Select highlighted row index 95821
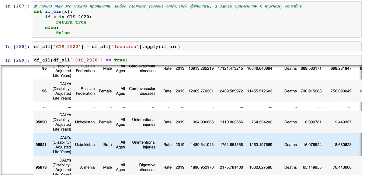Viewport: 365px width, 177px height. point(41,145)
